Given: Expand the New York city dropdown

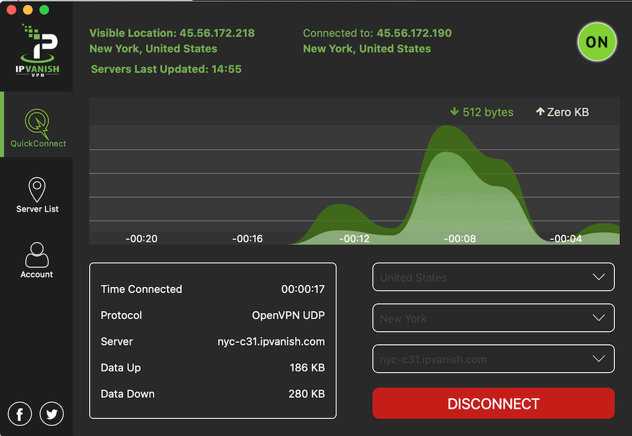Looking at the screenshot, I should 493,318.
